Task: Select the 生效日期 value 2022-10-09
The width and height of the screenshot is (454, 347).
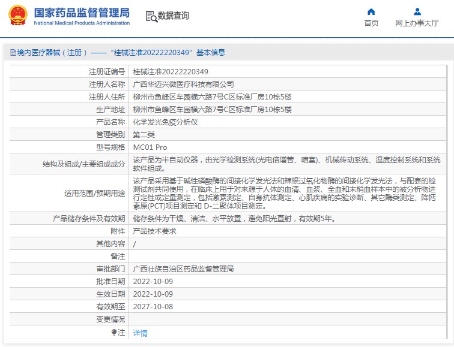Action: click(x=153, y=294)
